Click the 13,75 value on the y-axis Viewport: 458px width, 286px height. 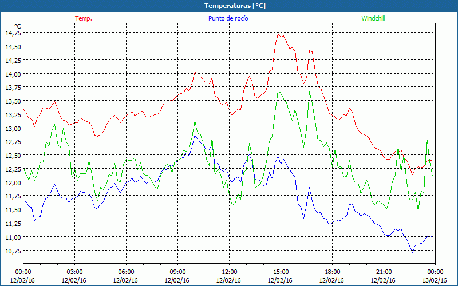(13, 88)
